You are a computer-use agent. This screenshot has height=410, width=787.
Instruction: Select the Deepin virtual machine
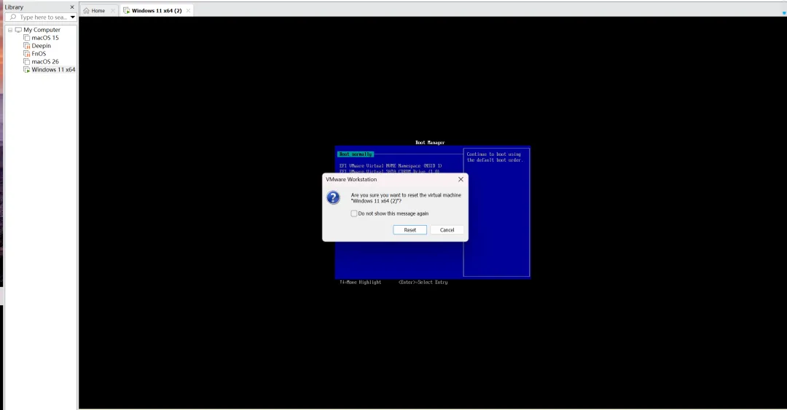coord(41,46)
